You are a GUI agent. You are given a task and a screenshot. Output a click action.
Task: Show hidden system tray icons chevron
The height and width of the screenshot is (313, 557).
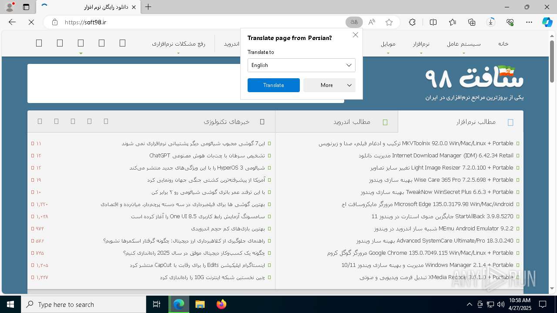[x=469, y=304]
